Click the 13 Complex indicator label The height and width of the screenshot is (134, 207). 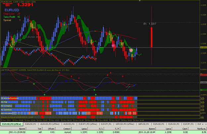[x=6, y=106]
